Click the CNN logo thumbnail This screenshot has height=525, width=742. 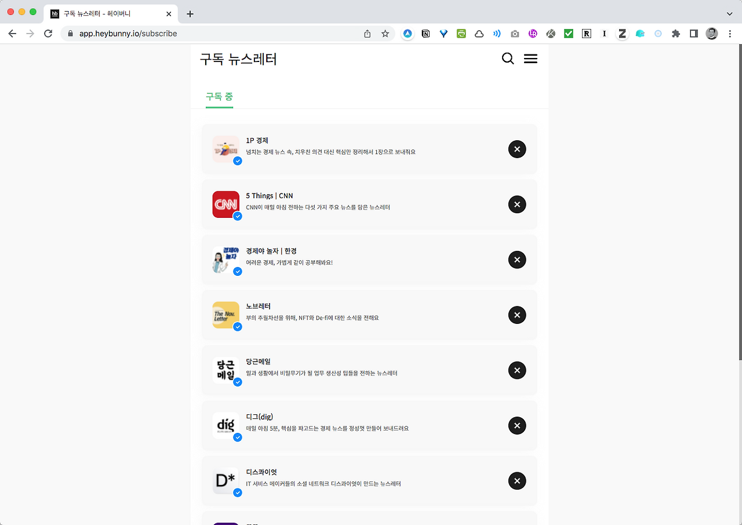226,205
